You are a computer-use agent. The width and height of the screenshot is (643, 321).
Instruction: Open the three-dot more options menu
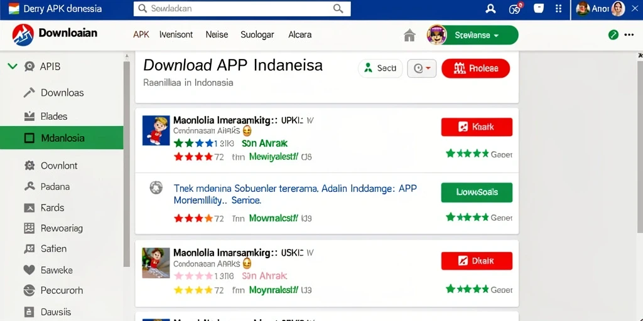point(629,35)
